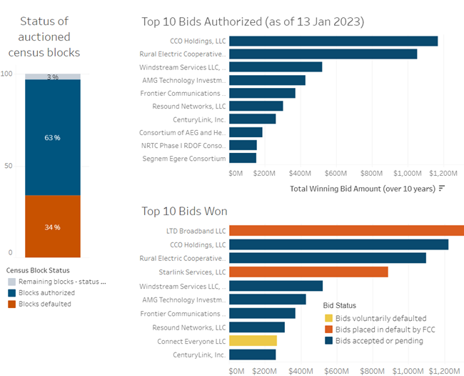Select the Remaining blocks gray legend swatch
The width and height of the screenshot is (464, 376).
12,282
